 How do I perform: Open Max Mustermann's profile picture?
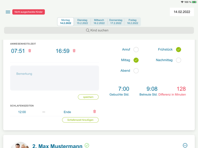click(x=20, y=145)
